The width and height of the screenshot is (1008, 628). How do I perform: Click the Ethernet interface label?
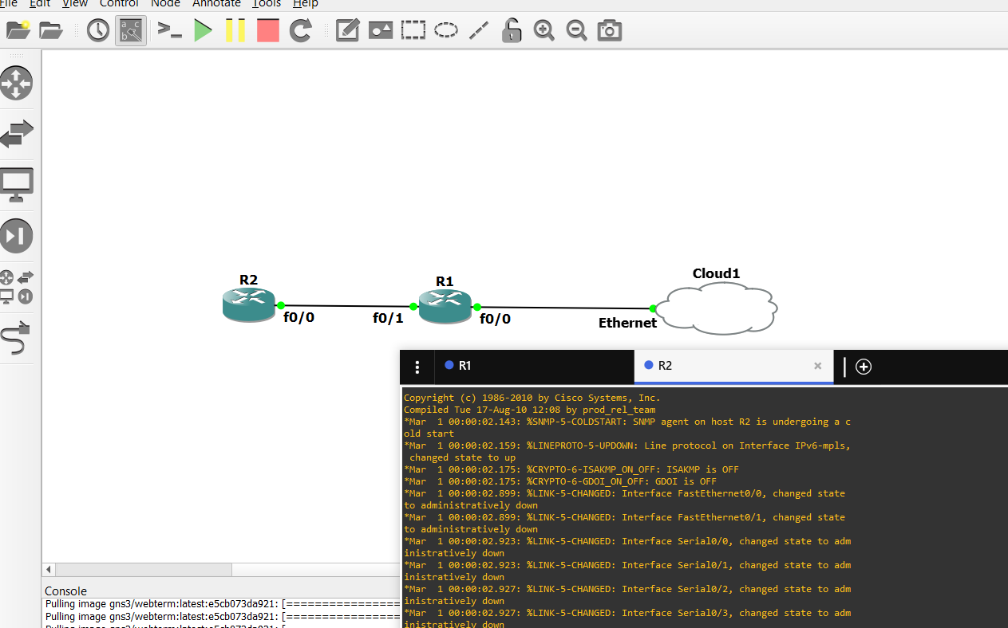pyautogui.click(x=627, y=323)
